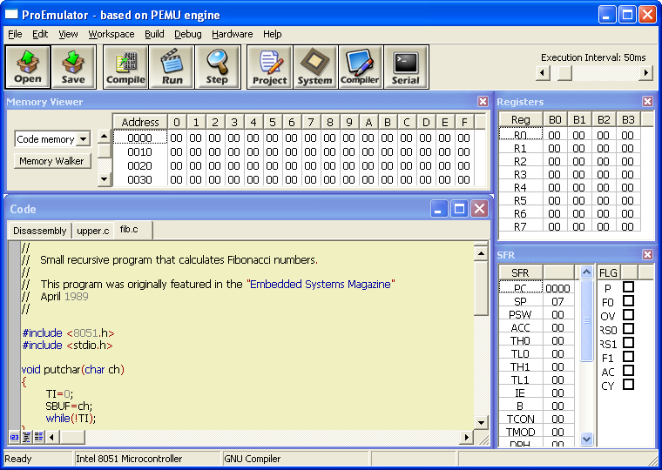Click the code editor vertical scrollbar thumb
662x470 pixels.
481,288
